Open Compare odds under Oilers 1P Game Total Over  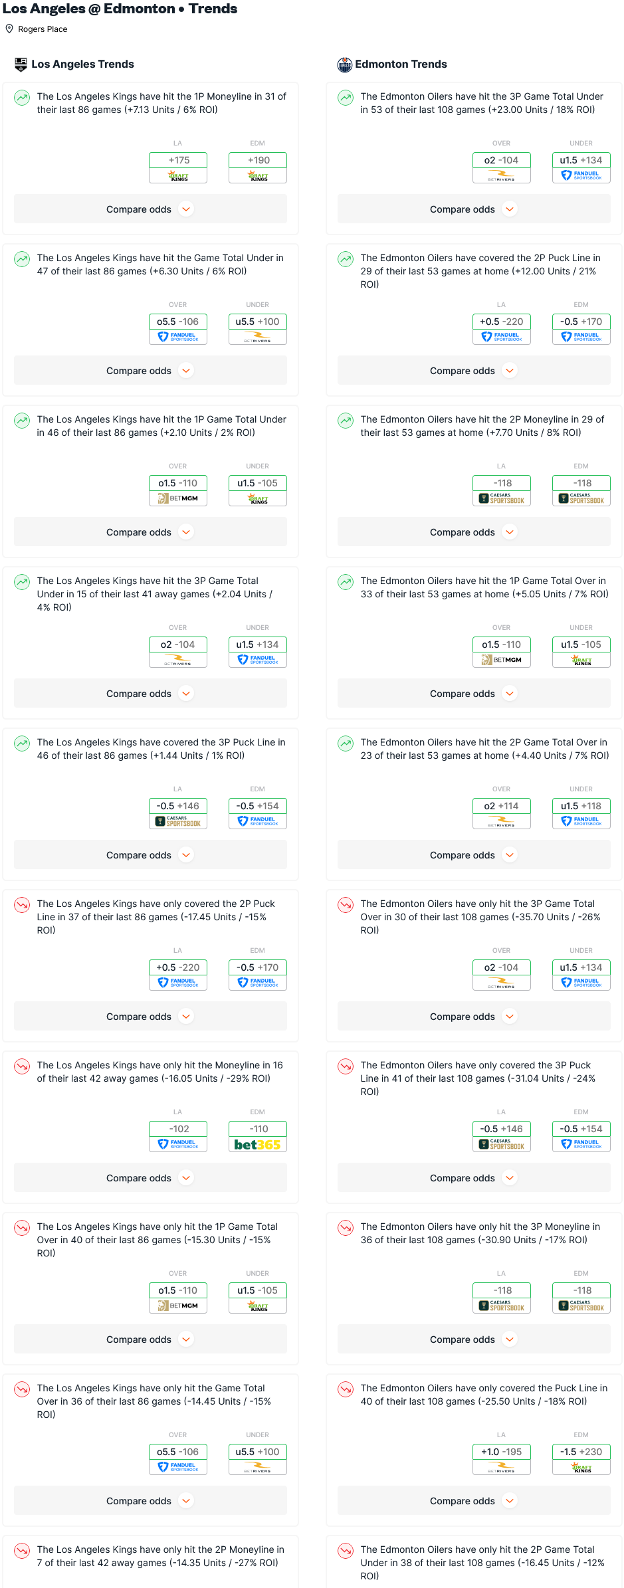(473, 694)
